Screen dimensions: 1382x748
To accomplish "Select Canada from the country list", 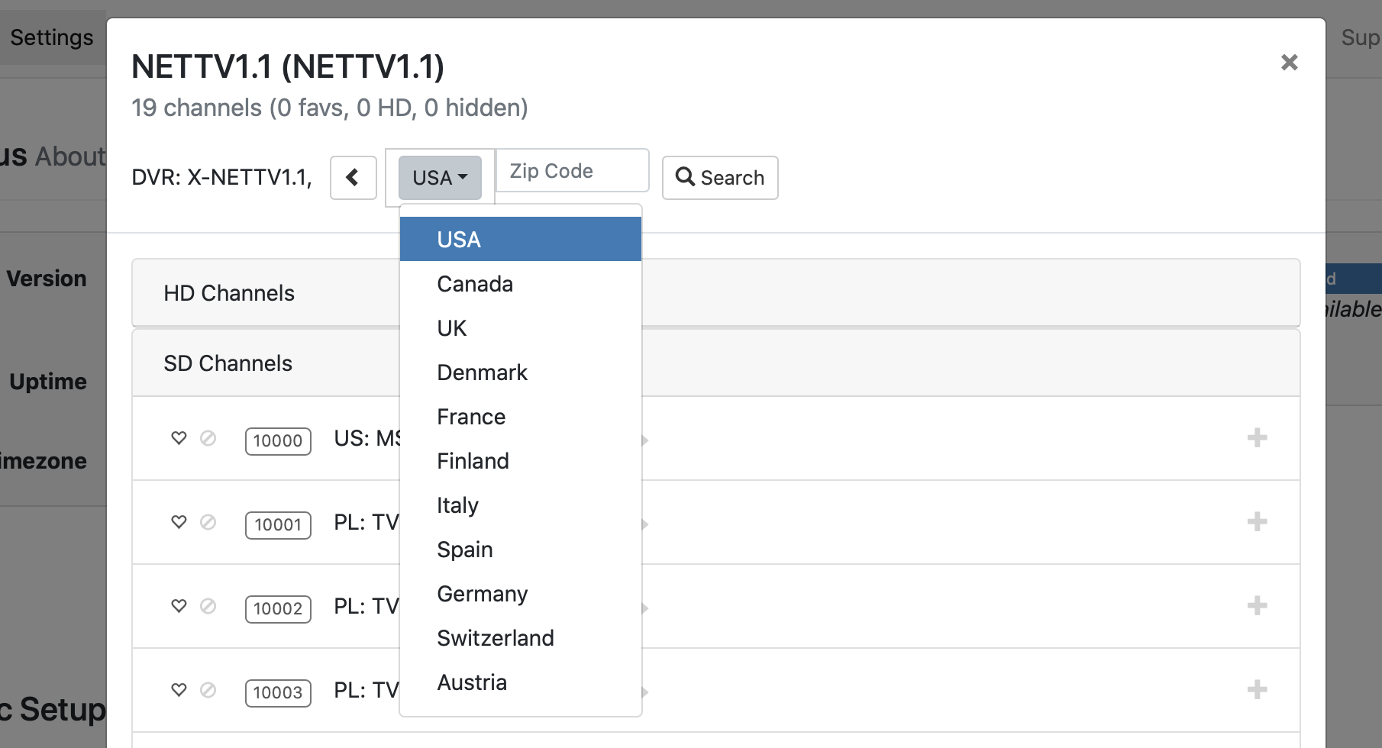I will coord(475,284).
